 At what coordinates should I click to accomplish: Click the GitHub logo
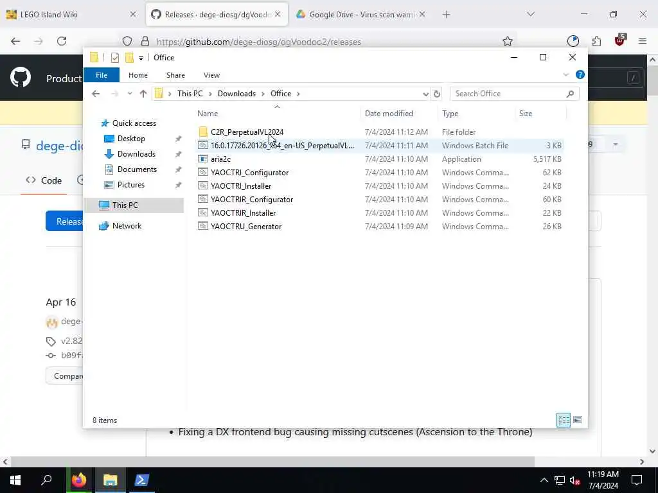(x=21, y=77)
